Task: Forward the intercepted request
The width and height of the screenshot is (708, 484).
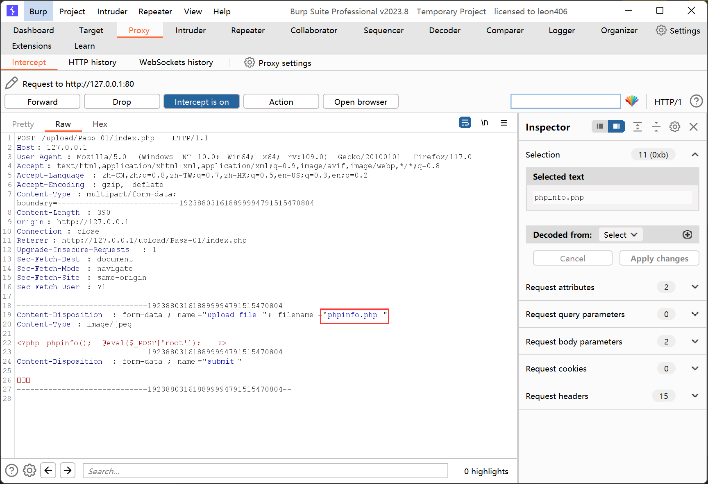Action: 43,101
